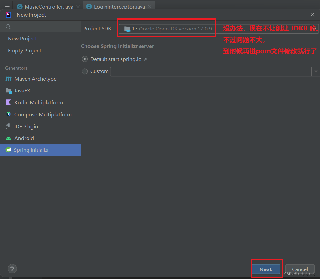Viewport: 320px width, 279px height.
Task: Click the minimize dash behind the dialog
Action: (7, 7)
